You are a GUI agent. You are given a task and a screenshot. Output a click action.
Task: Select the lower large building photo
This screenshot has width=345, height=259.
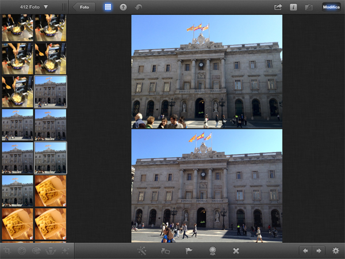pyautogui.click(x=207, y=186)
